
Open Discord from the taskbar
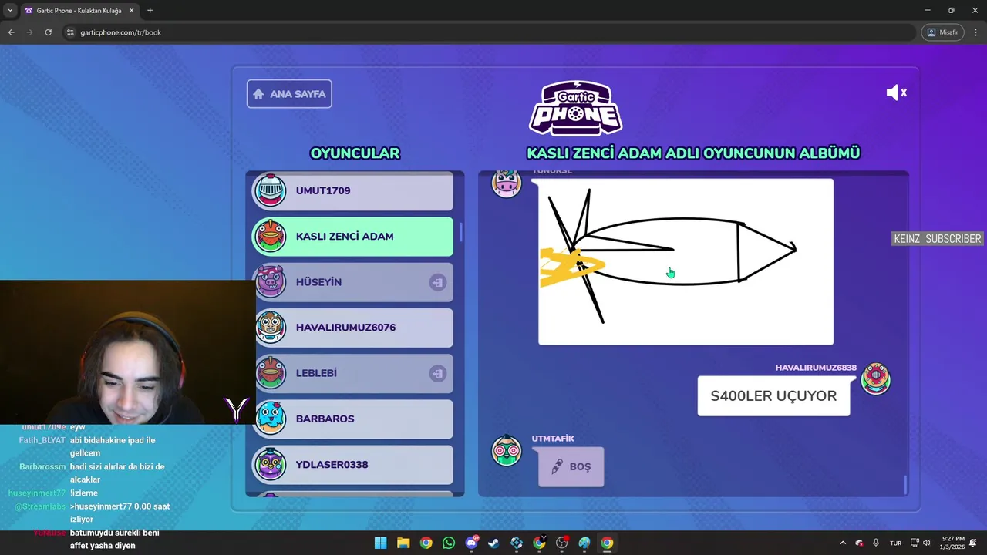471,543
